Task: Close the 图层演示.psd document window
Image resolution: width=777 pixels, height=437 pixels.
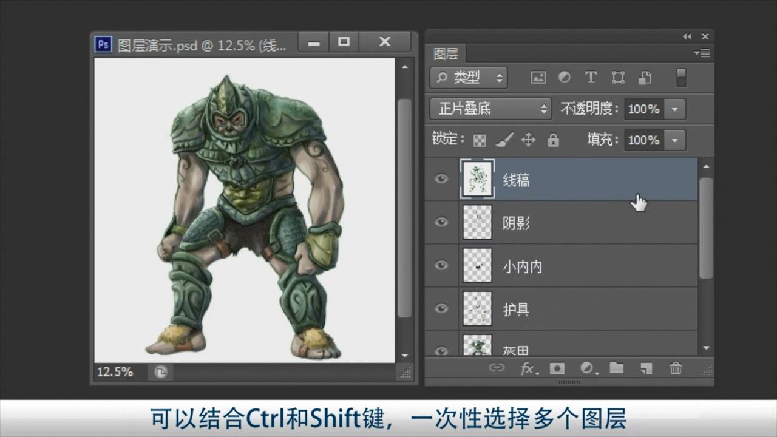Action: (385, 42)
